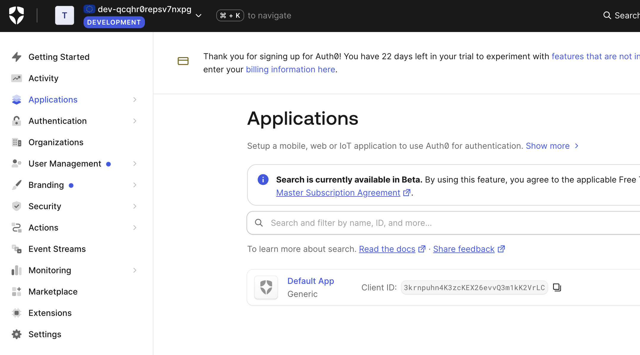The width and height of the screenshot is (640, 355).
Task: Click the User Management people icon
Action: click(17, 164)
